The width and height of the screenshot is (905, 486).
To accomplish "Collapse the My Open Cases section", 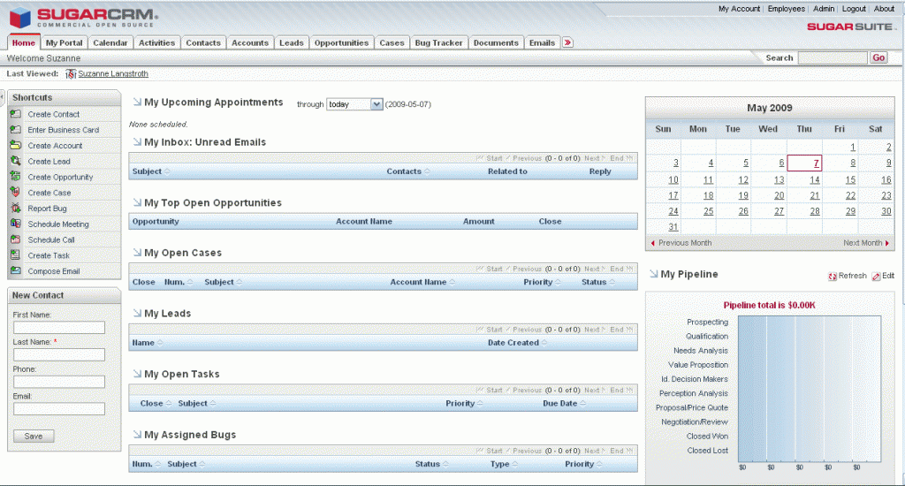I will pyautogui.click(x=137, y=252).
